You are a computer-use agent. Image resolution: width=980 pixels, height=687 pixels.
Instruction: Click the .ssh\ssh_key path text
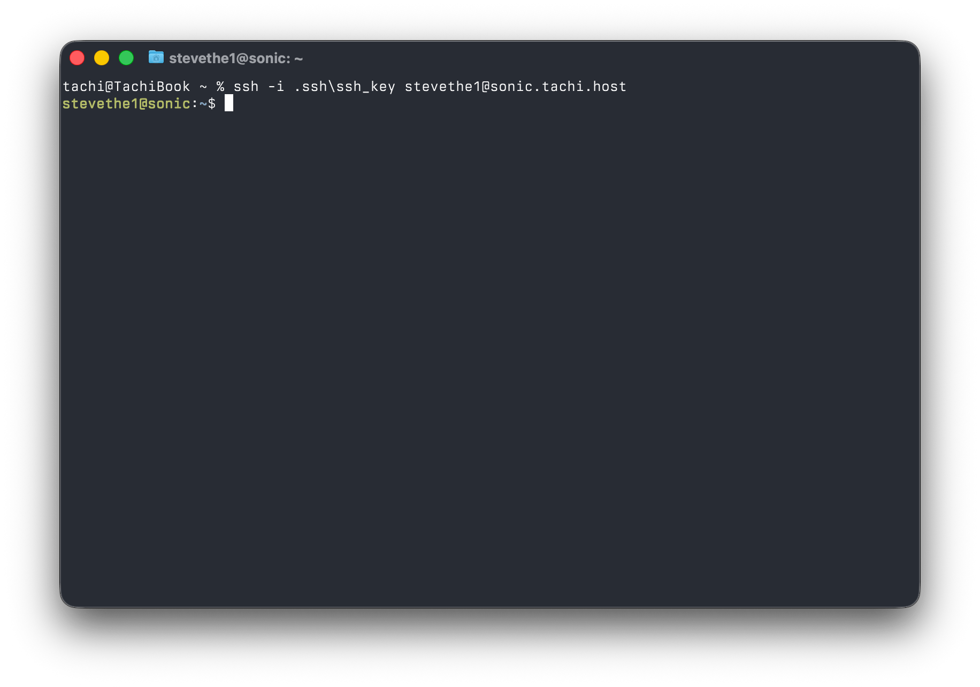(344, 87)
